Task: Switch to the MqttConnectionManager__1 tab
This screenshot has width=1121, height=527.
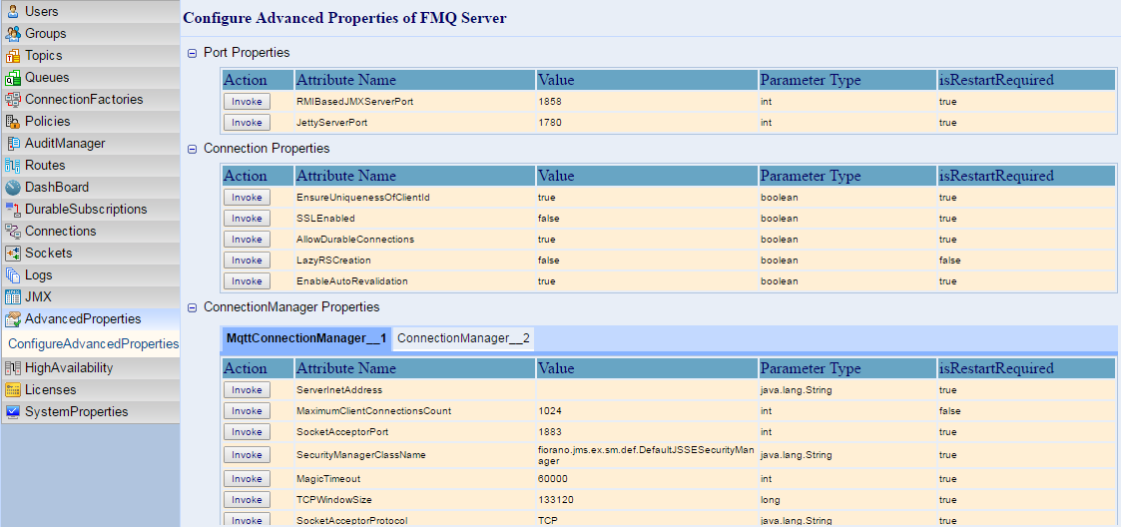Action: [x=306, y=339]
